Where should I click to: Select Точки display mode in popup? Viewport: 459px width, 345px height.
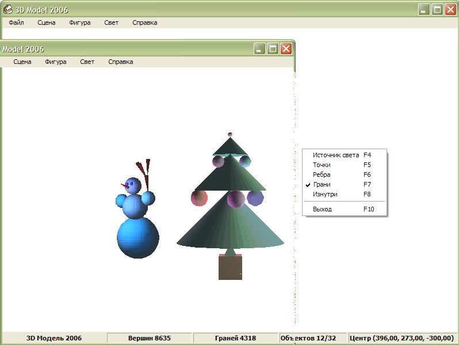point(345,165)
